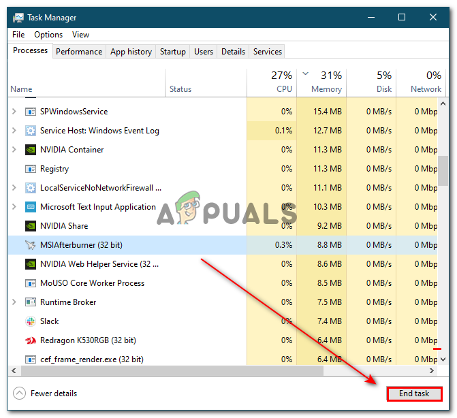Select the NVIDIA Share process name
The width and height of the screenshot is (457, 418).
coord(64,226)
